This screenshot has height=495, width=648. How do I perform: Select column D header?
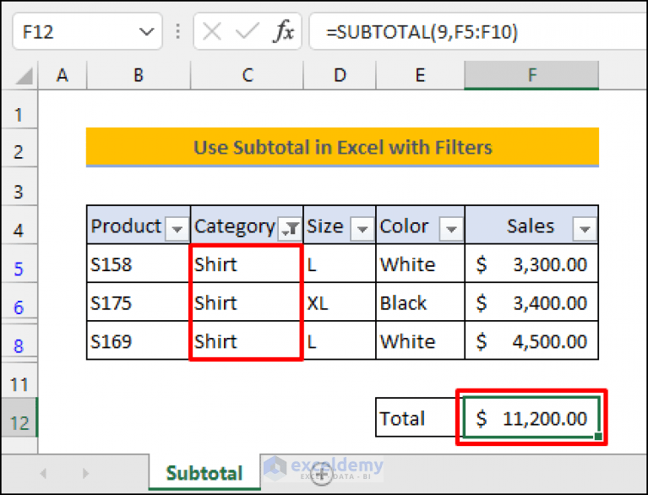(x=340, y=75)
